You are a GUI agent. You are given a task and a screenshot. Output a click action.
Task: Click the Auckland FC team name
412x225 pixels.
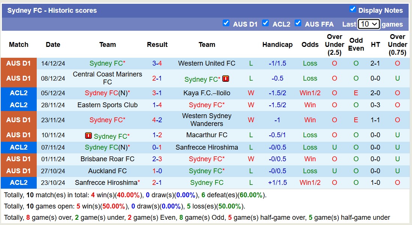[108, 171]
